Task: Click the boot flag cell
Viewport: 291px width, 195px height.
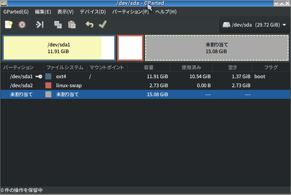Action: pyautogui.click(x=260, y=76)
